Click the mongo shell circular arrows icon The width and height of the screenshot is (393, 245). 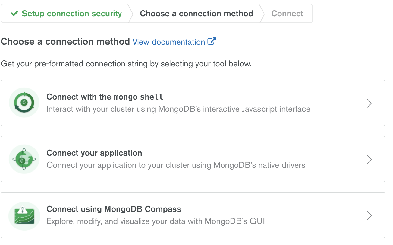24,103
